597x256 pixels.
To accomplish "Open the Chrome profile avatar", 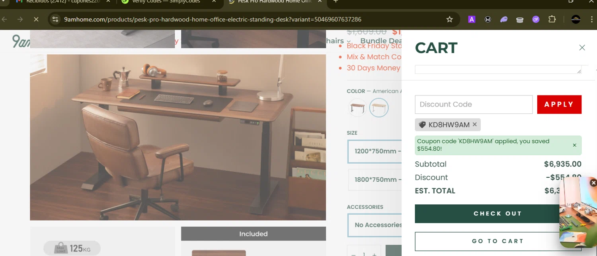I will click(x=576, y=19).
